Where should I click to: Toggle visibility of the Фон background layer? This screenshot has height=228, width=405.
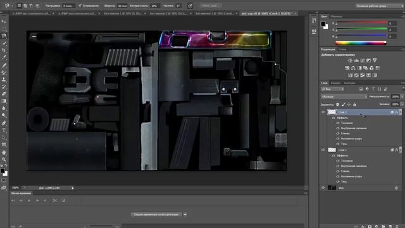(x=323, y=188)
